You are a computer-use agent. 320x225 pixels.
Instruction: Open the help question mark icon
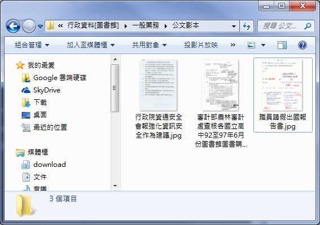[303, 45]
